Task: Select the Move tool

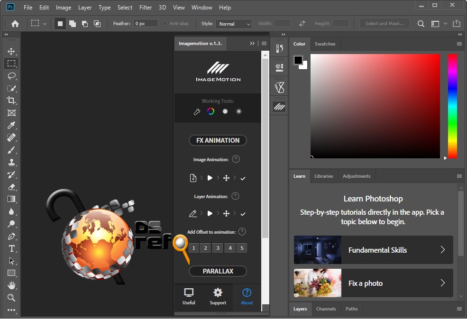Action: (11, 51)
